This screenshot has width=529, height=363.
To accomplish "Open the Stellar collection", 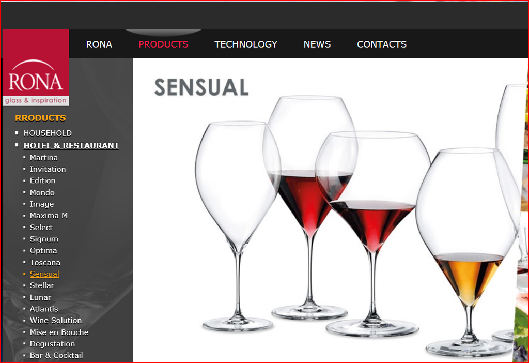I will tap(42, 285).
